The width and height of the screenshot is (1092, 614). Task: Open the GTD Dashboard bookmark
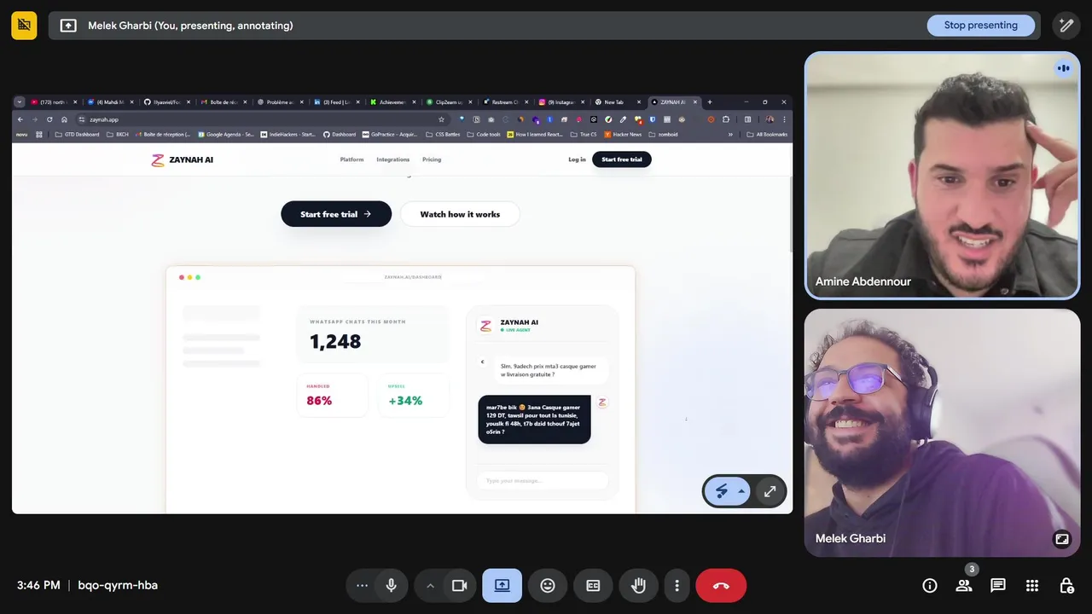[x=77, y=135]
